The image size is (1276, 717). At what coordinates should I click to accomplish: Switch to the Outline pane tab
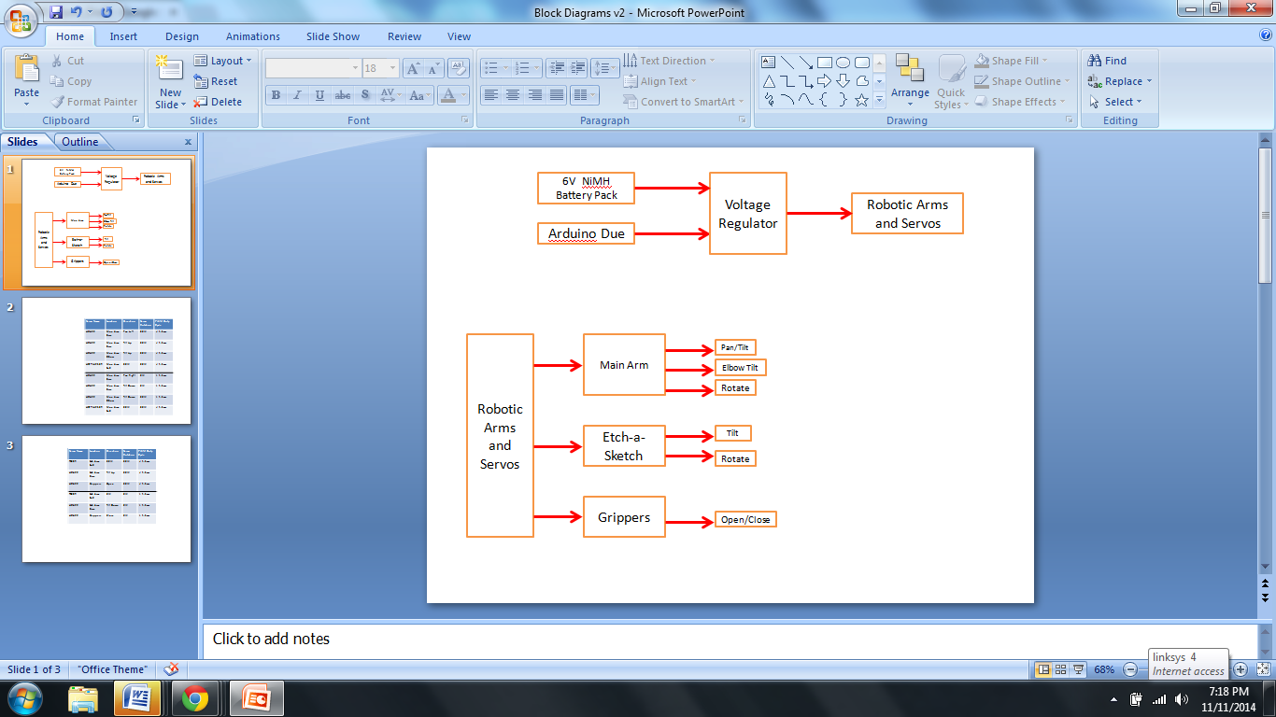click(x=80, y=142)
